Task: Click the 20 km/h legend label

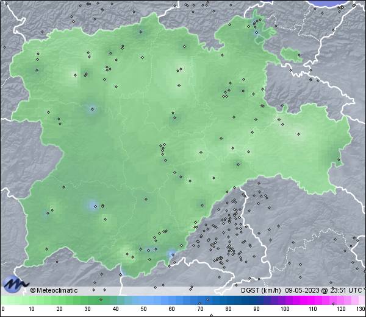Action: point(59,310)
